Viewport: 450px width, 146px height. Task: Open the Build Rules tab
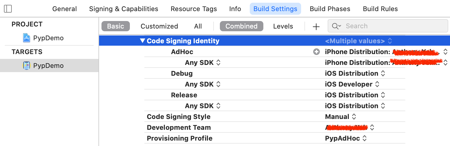(x=380, y=9)
